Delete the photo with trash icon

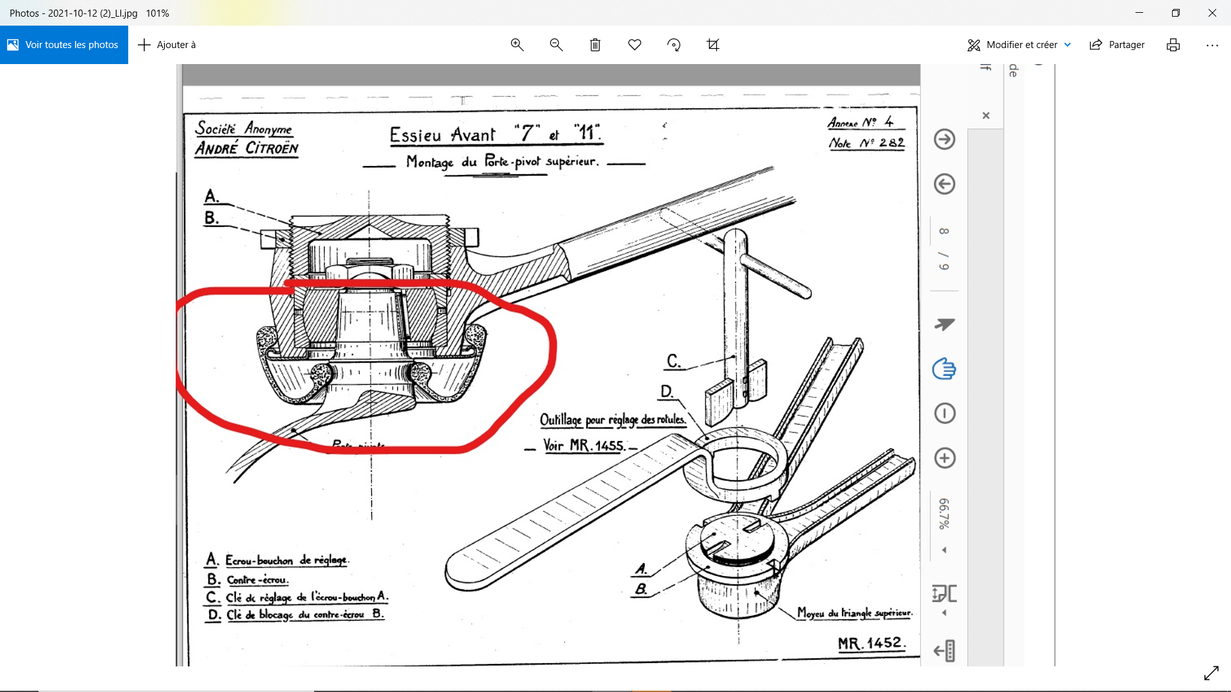pos(595,45)
